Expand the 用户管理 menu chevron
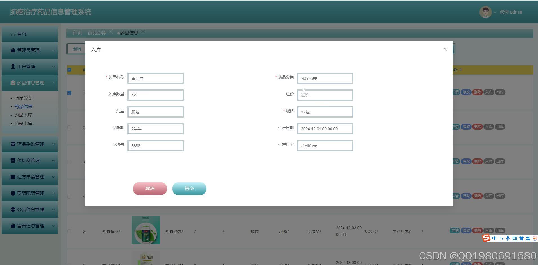This screenshot has height=265, width=538. pos(53,67)
